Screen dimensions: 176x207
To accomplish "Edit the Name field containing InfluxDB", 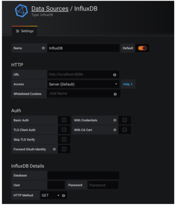I will point(83,48).
